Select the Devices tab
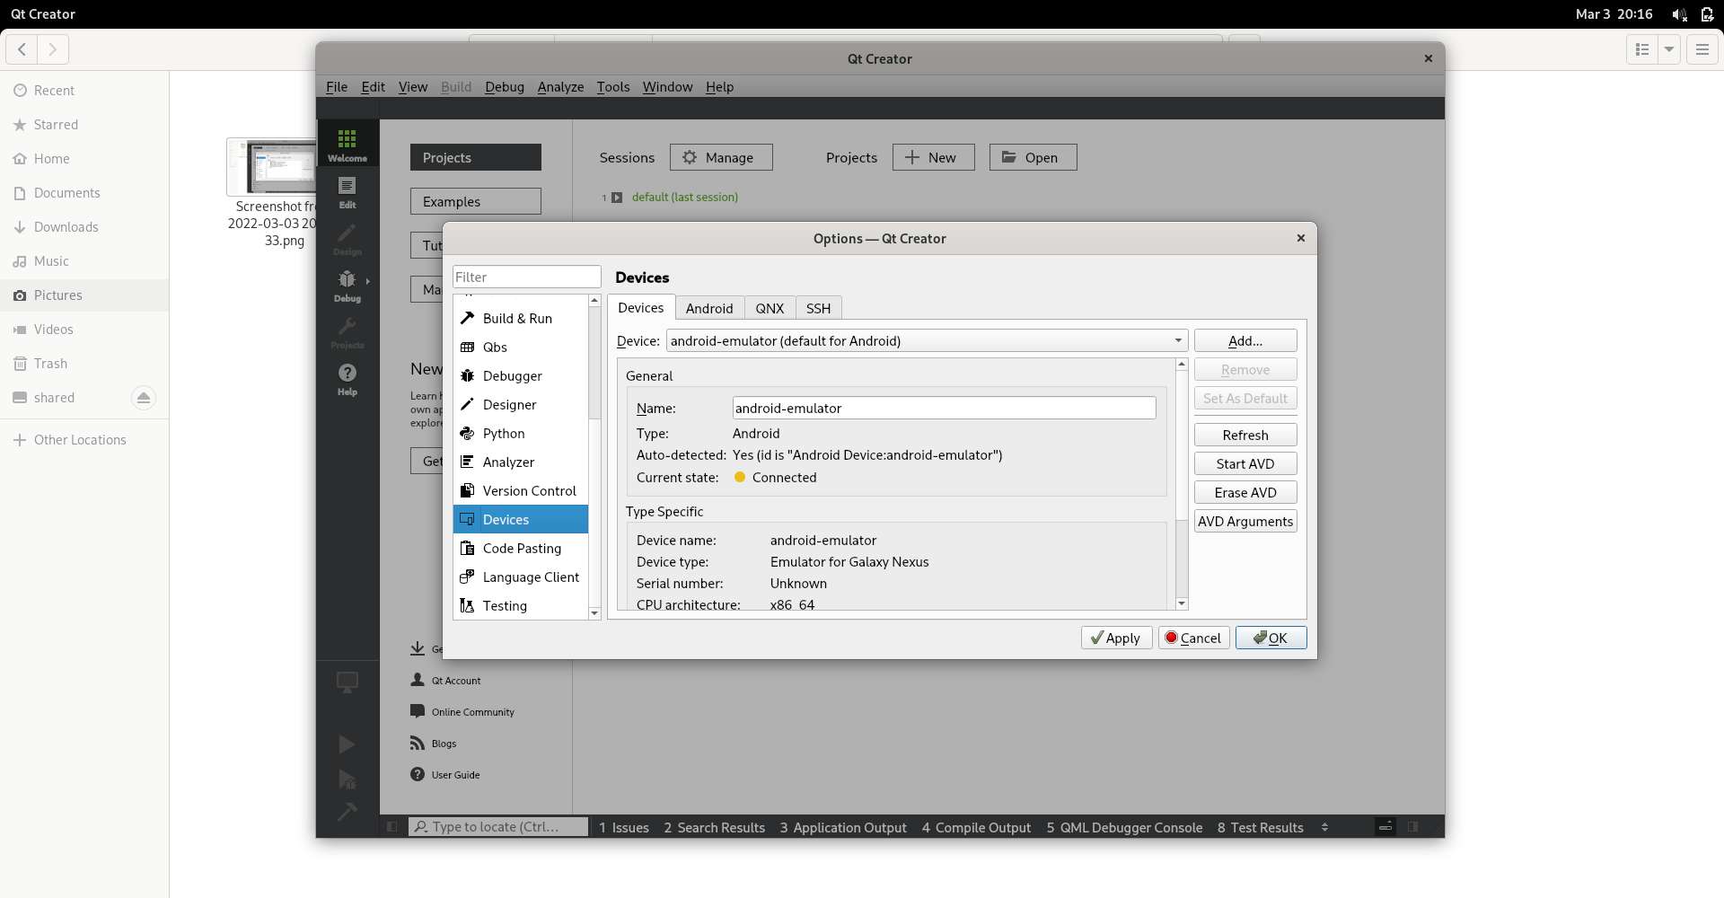 [x=641, y=307]
